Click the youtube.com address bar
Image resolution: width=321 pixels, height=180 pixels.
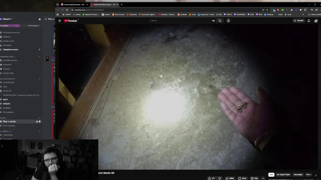pyautogui.click(x=166, y=10)
